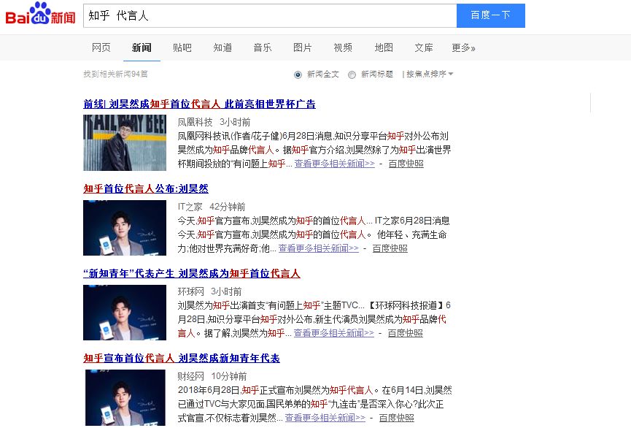The height and width of the screenshot is (428, 631).
Task: Expand the 更多» navigation menu
Action: 463,47
